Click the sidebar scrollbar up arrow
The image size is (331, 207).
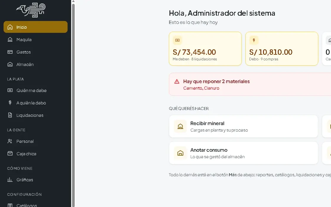(73, 1)
